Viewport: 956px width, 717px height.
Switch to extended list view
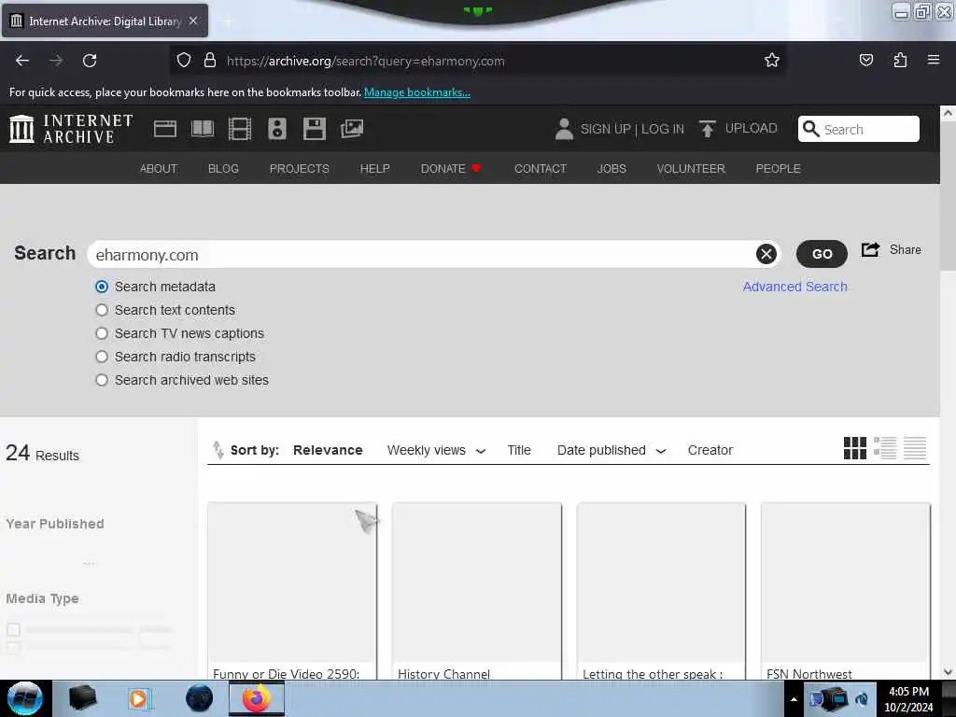tap(885, 448)
